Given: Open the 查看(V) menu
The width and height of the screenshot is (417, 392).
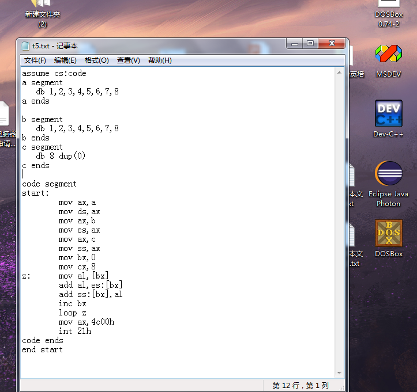Looking at the screenshot, I should coord(128,60).
